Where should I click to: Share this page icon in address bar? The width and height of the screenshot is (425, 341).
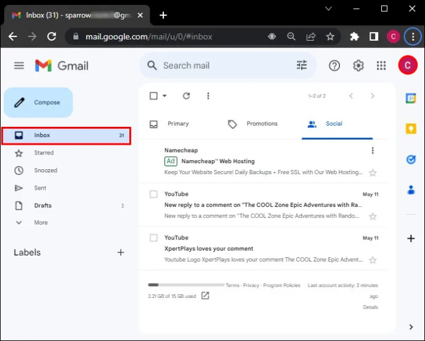[x=310, y=36]
